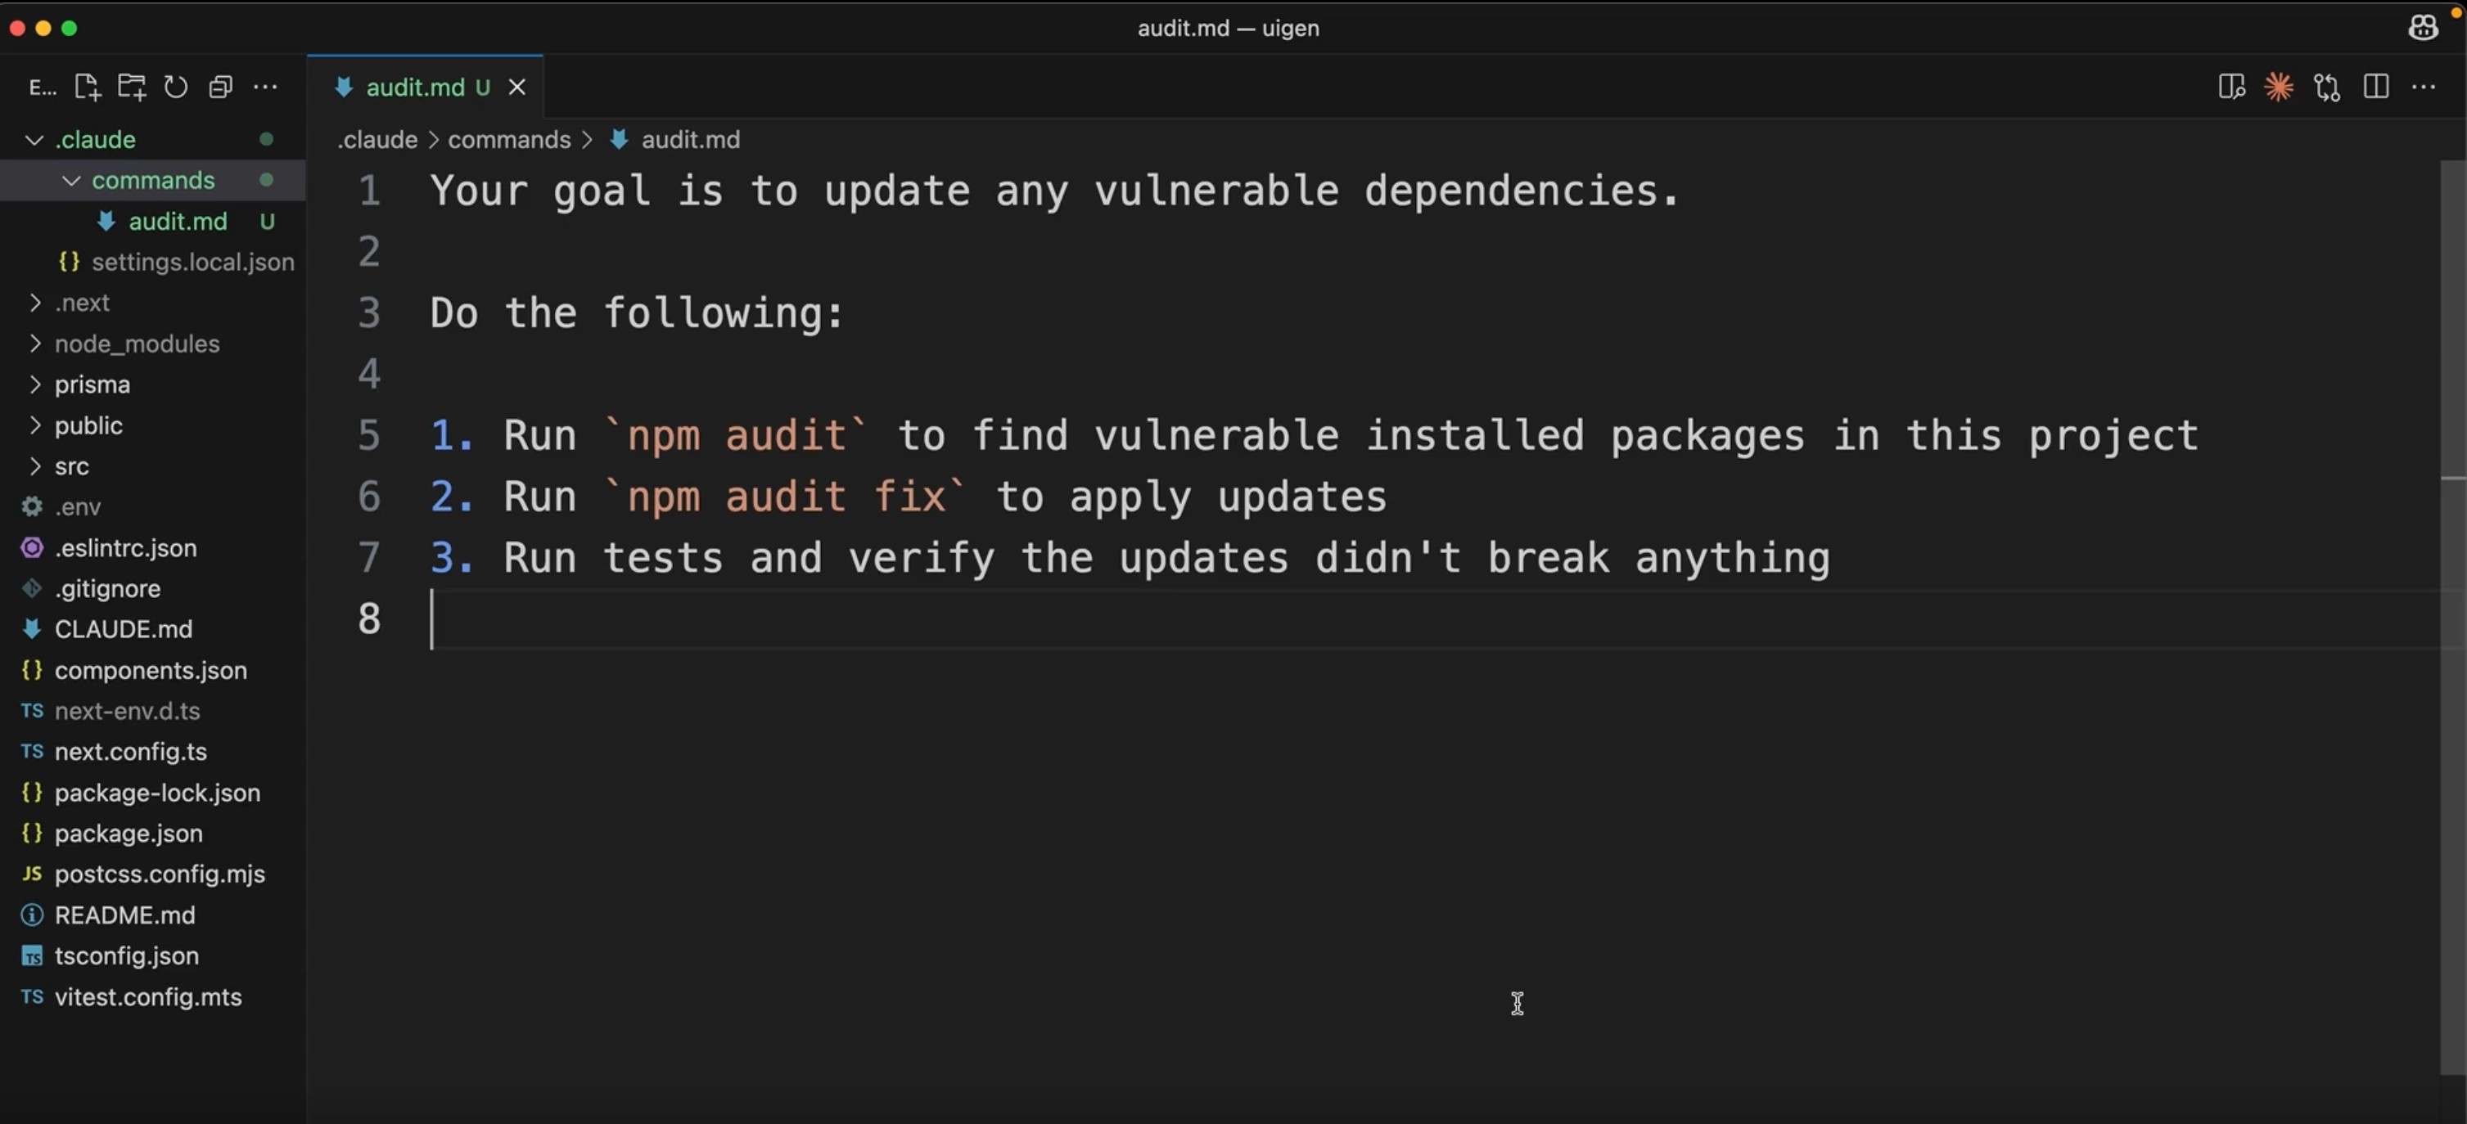Toggle split editor layout
Screen dimensions: 2467x1124
click(x=2376, y=88)
